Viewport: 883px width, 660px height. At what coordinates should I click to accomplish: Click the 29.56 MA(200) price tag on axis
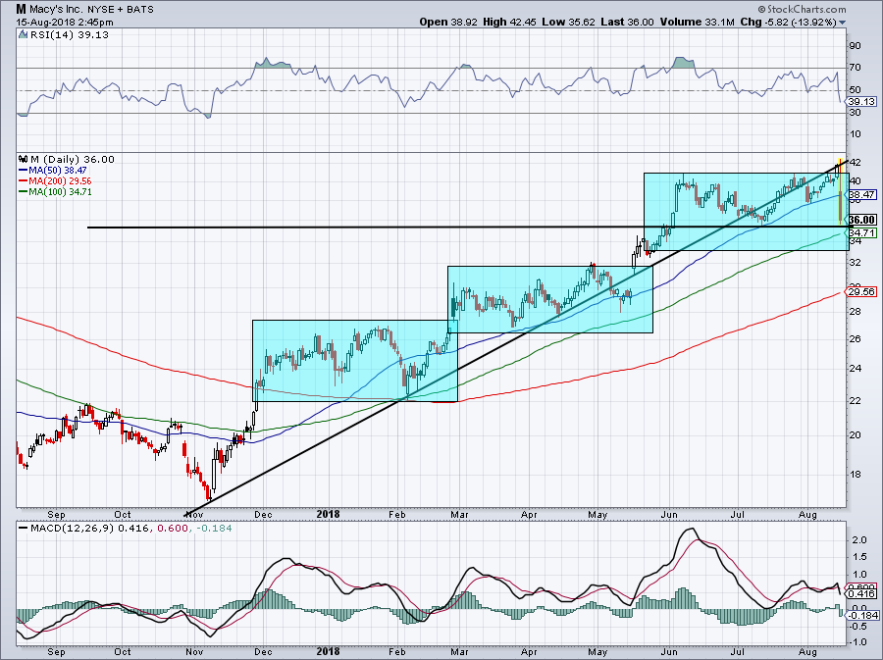pyautogui.click(x=861, y=291)
